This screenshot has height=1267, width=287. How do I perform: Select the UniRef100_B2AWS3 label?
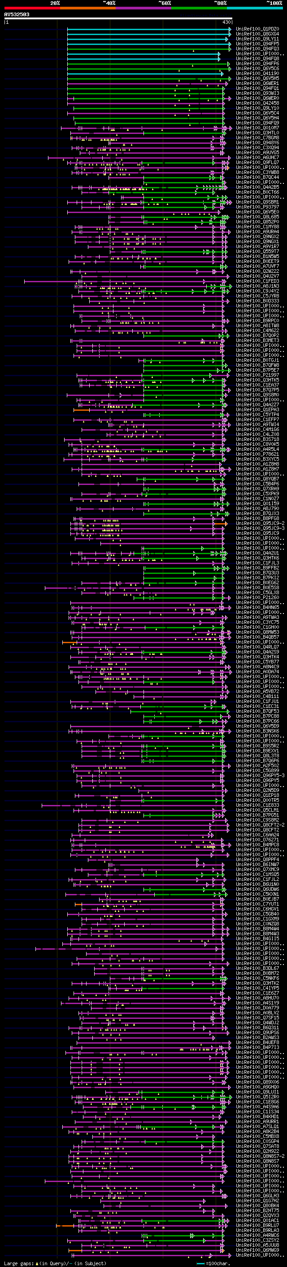(x=257, y=1037)
